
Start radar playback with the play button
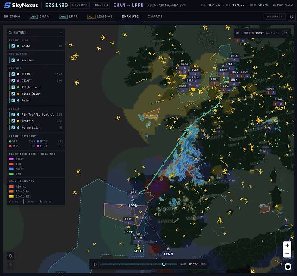tap(95, 264)
